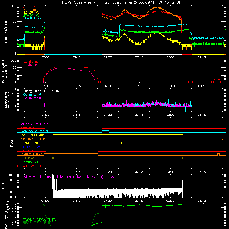Click the 0.3 tick on modulation axis
Image resolution: width=229 pixels, height=229 pixels.
[14, 94]
